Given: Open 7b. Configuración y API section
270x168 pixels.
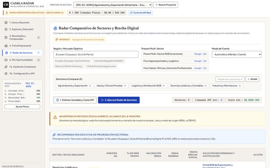Looking at the screenshot, I should 22,74.
